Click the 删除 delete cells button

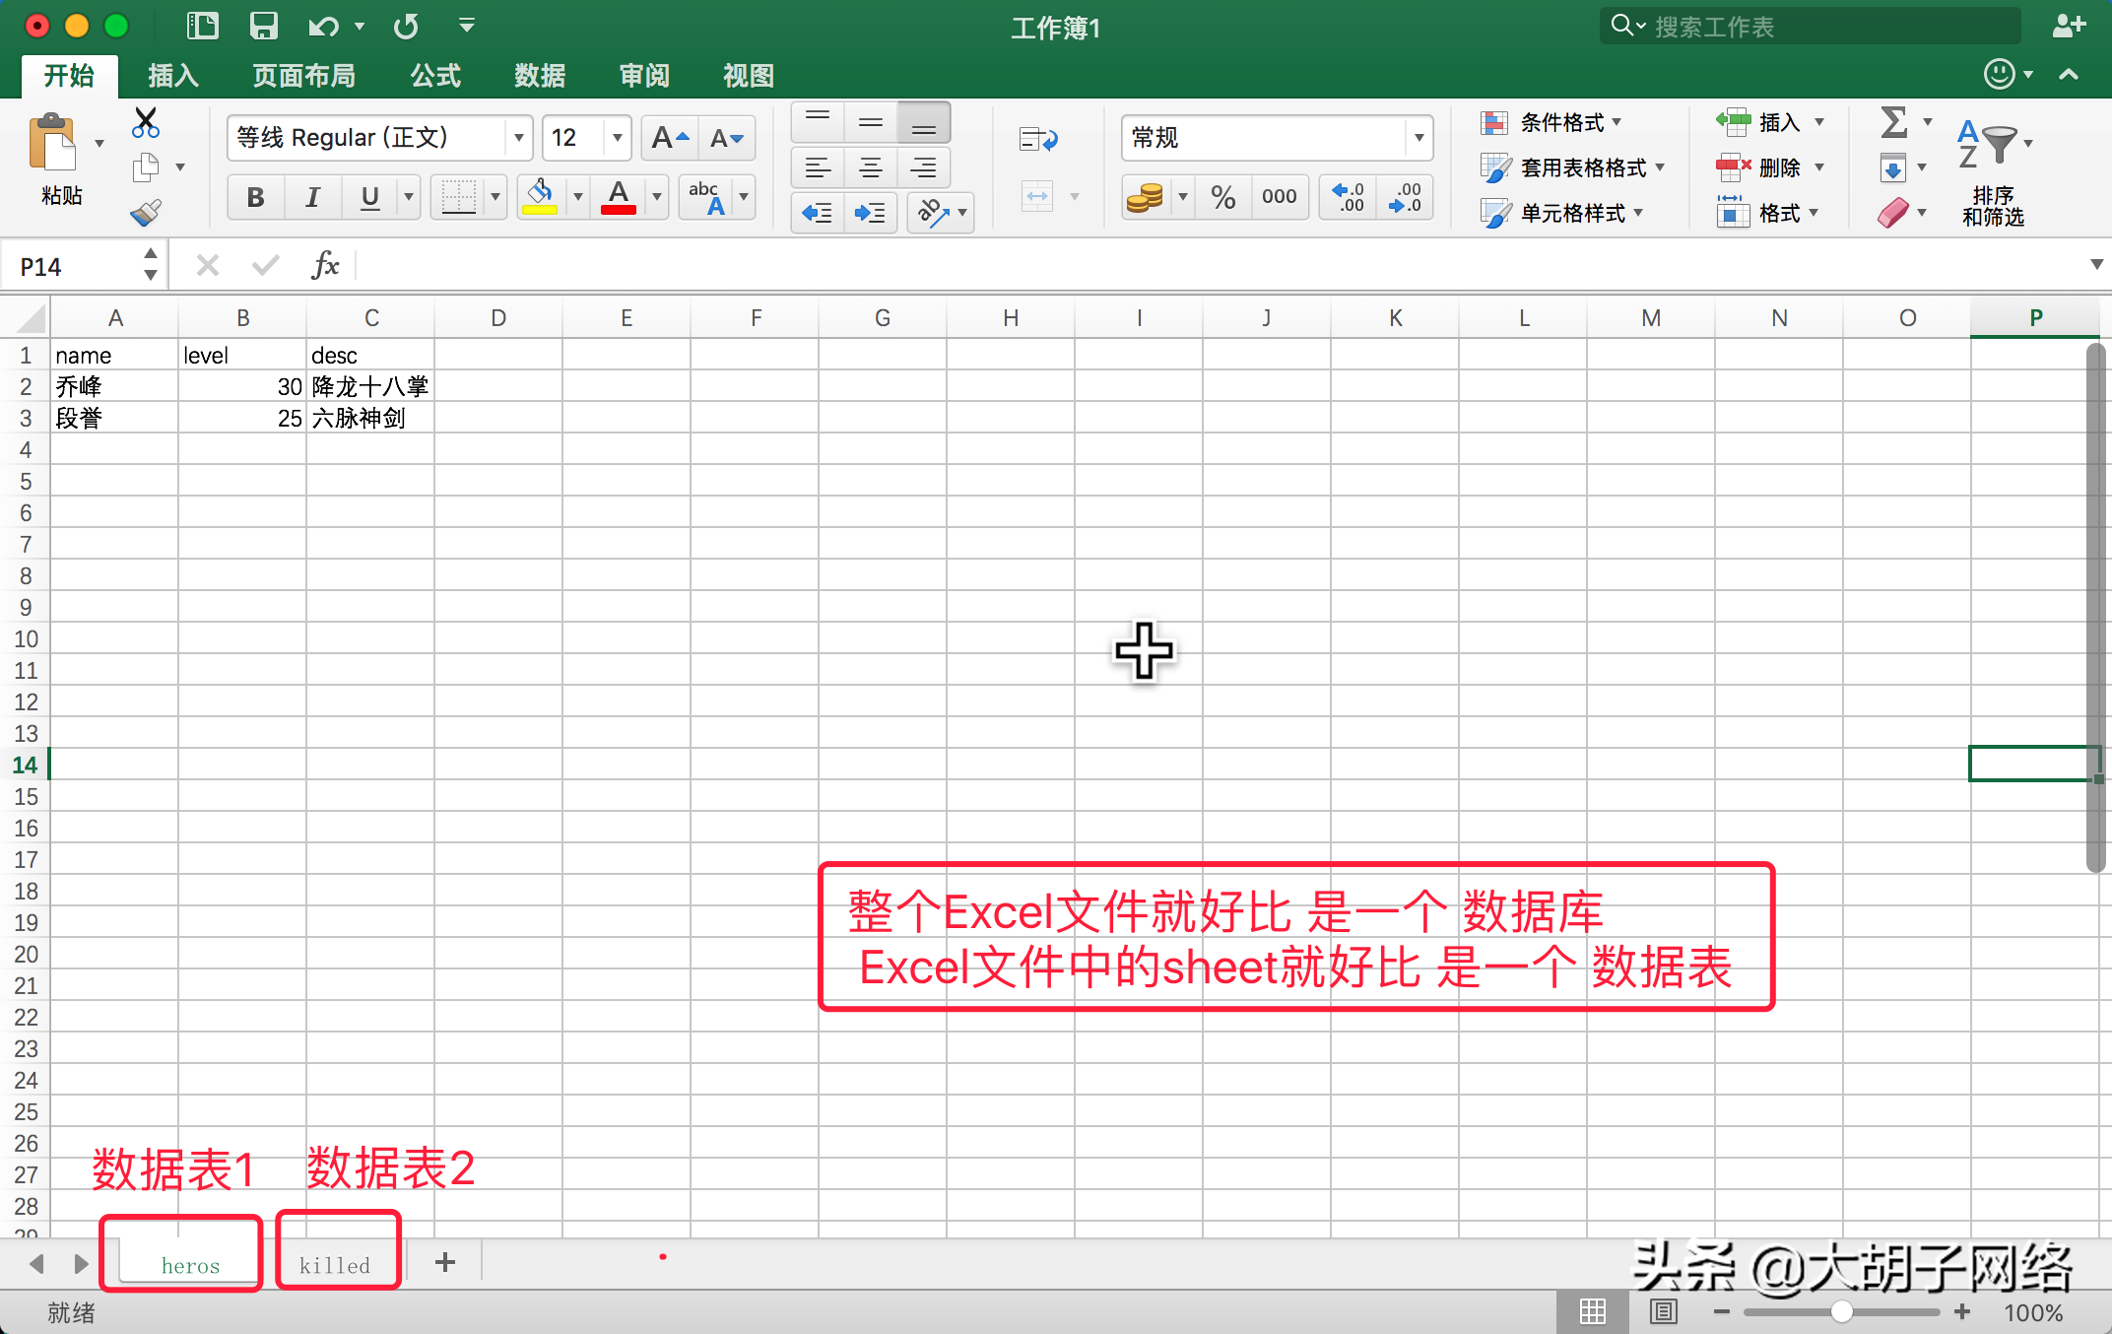click(1770, 167)
